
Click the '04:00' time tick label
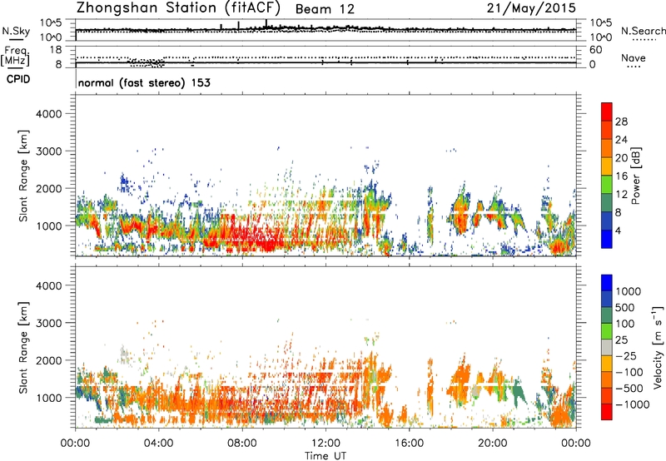coord(158,444)
